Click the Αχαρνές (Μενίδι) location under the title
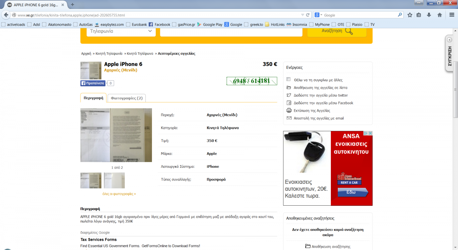Viewport: 458px width, 250px height. [x=121, y=70]
